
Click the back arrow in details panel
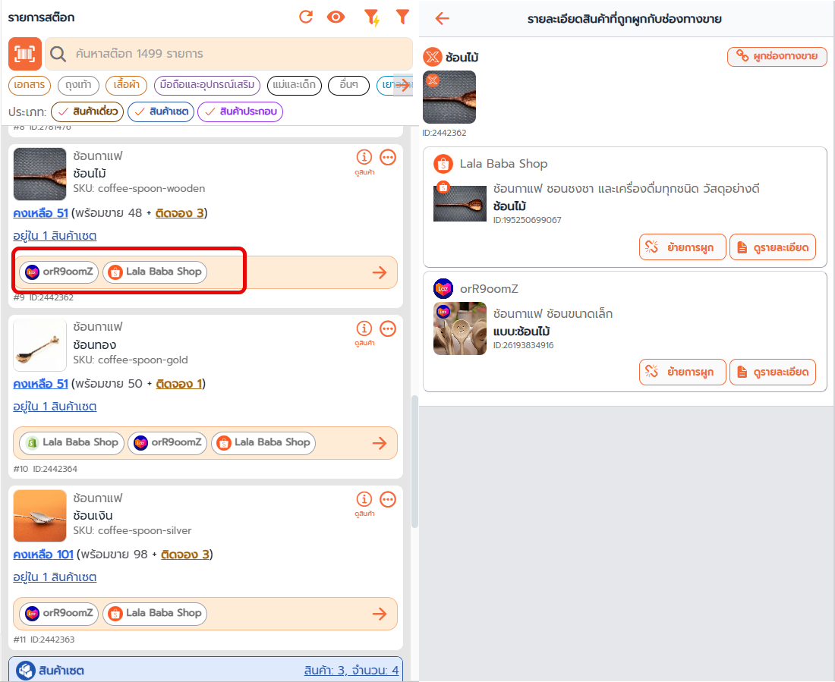tap(443, 19)
